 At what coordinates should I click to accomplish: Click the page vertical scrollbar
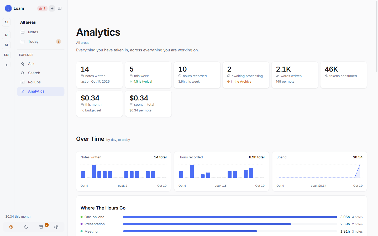point(377,37)
